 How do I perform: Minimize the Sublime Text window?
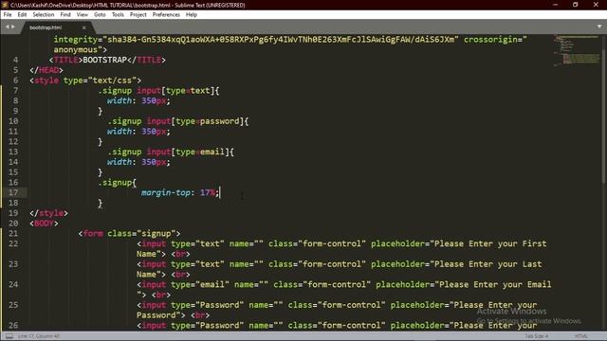point(556,5)
